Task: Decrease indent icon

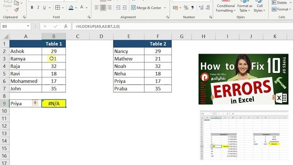Action: click(x=118, y=8)
